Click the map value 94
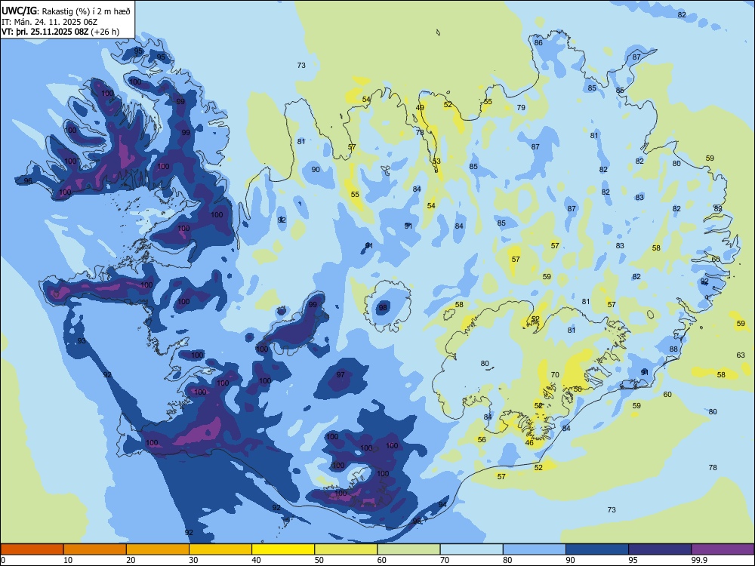 pos(442,504)
